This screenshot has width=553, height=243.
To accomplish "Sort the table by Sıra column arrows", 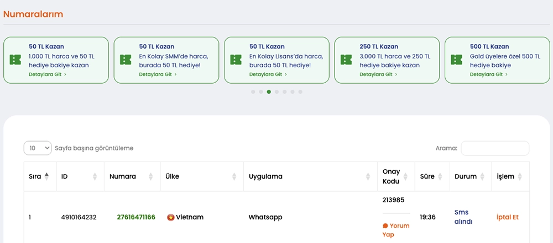I will pyautogui.click(x=46, y=176).
